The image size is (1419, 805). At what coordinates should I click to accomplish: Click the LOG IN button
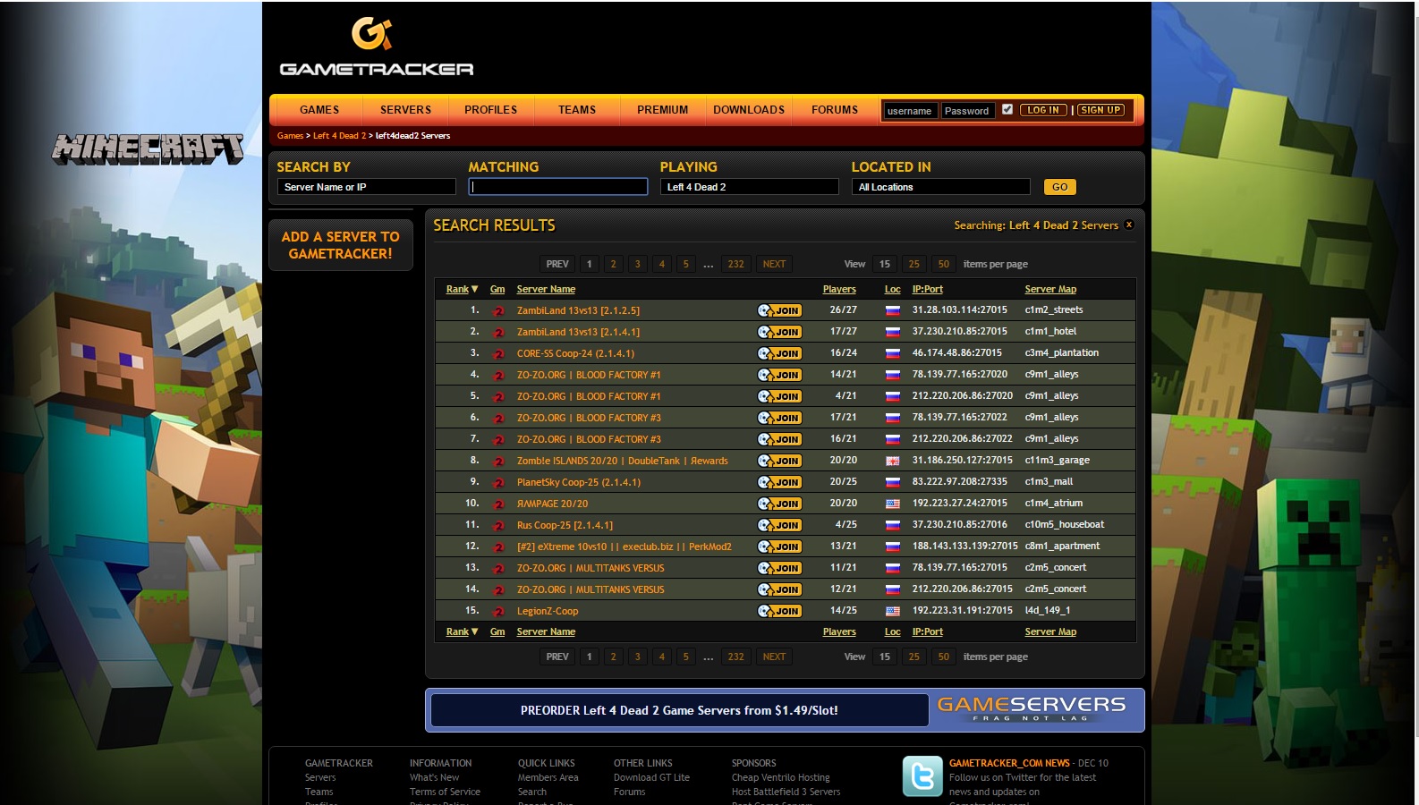click(x=1043, y=110)
